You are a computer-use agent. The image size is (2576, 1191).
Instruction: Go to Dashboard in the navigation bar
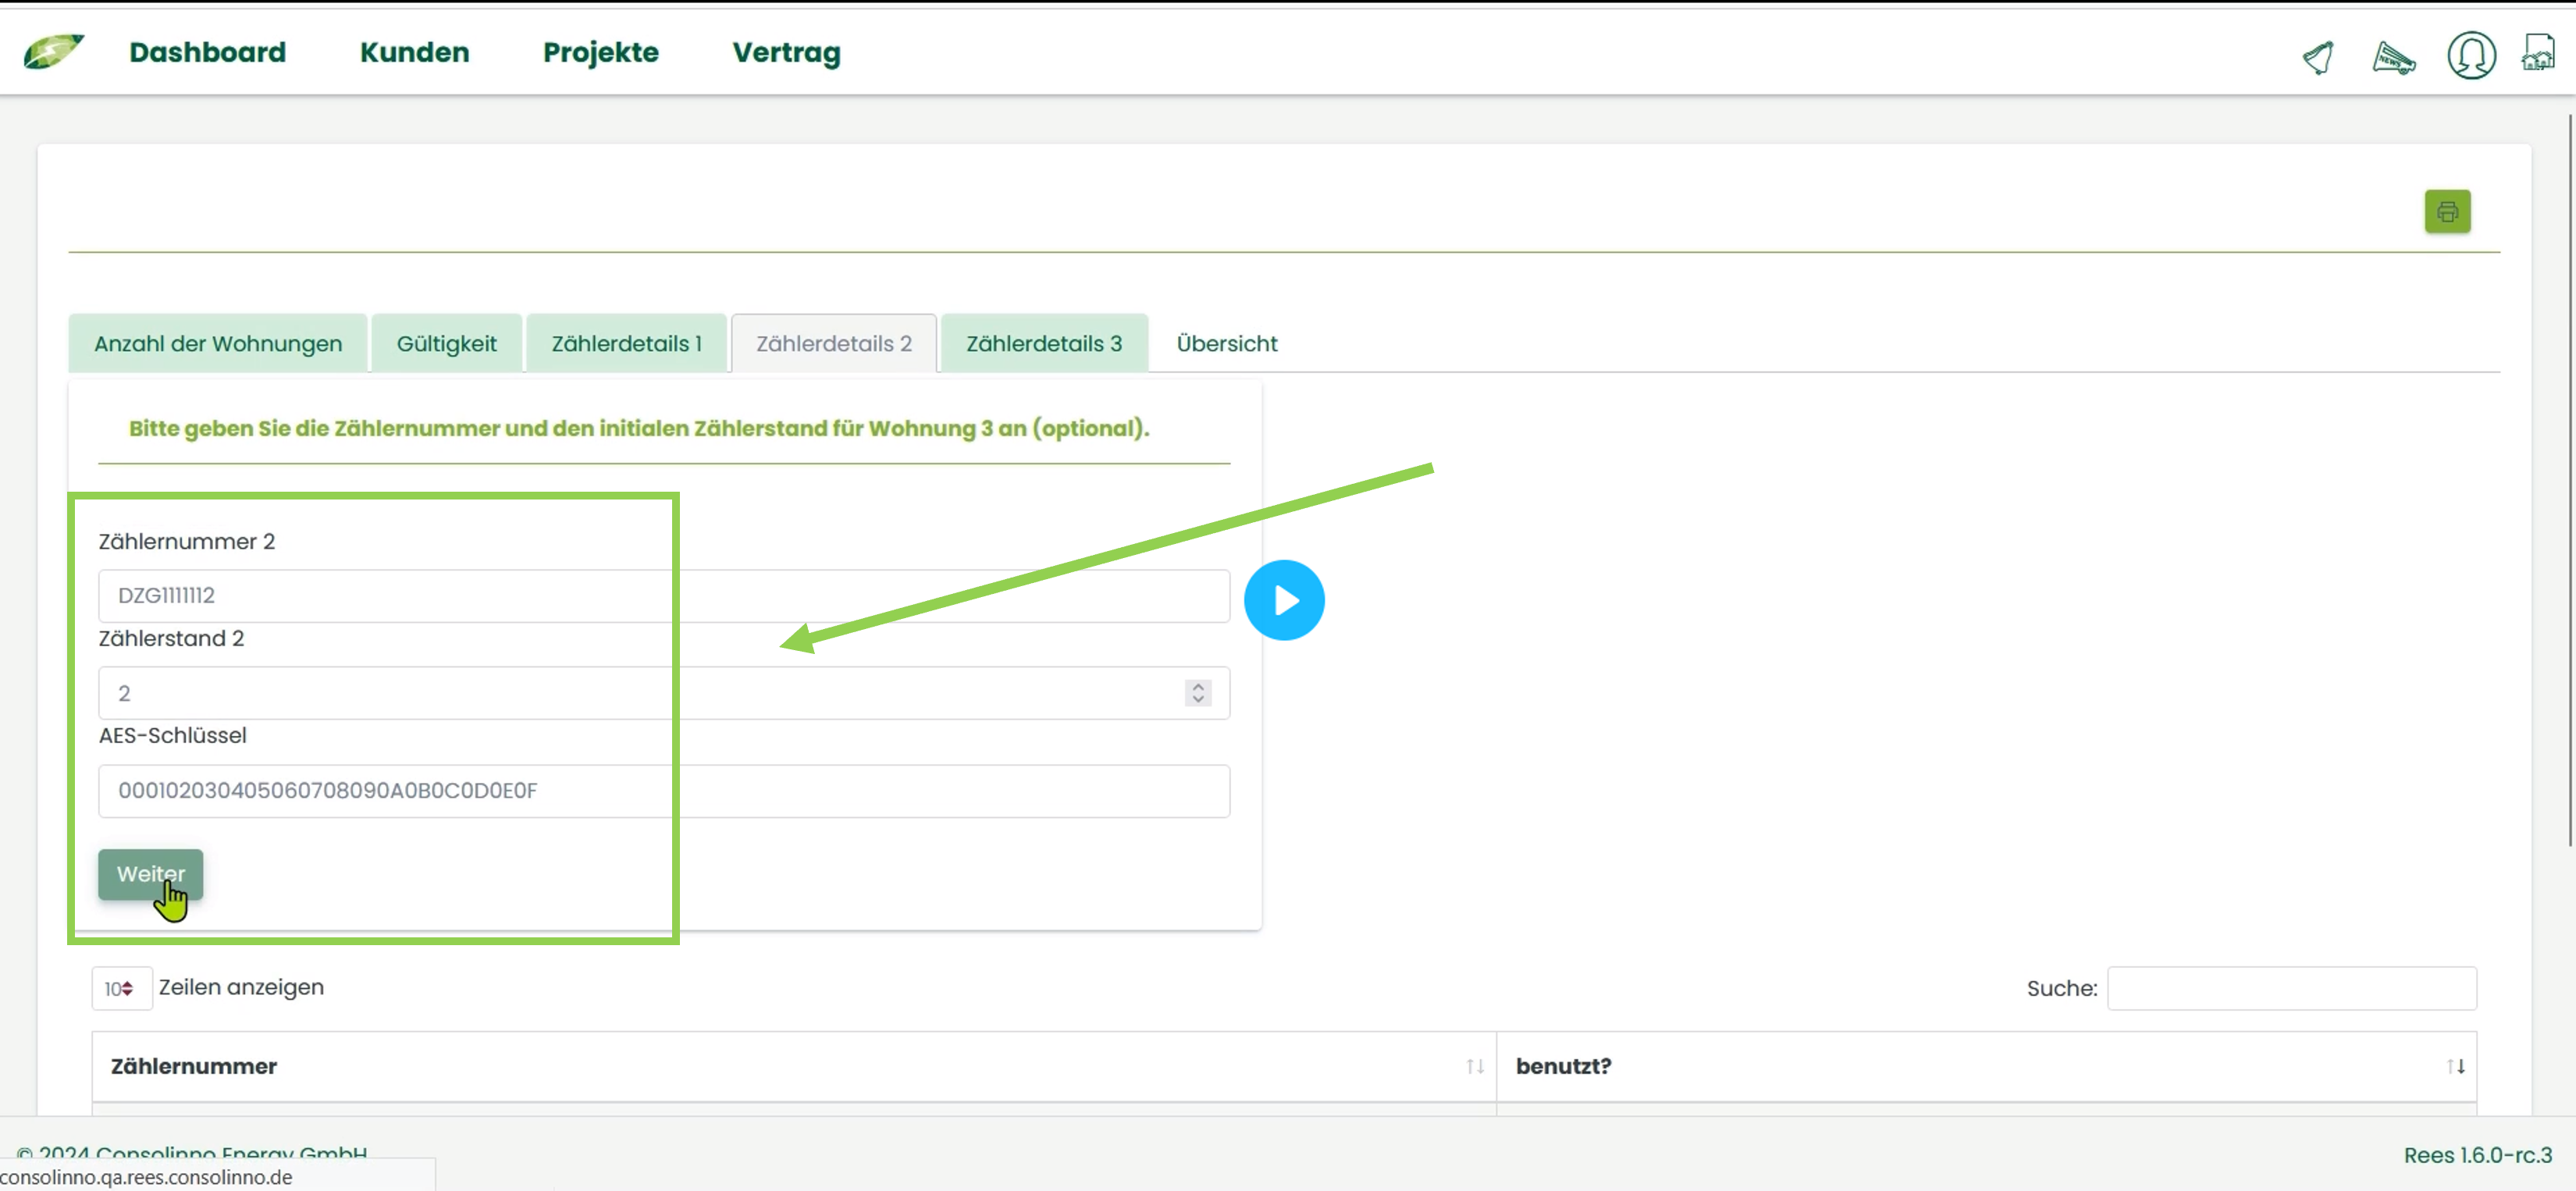point(207,52)
